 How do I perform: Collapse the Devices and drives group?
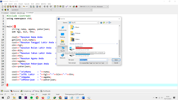point(117,44)
